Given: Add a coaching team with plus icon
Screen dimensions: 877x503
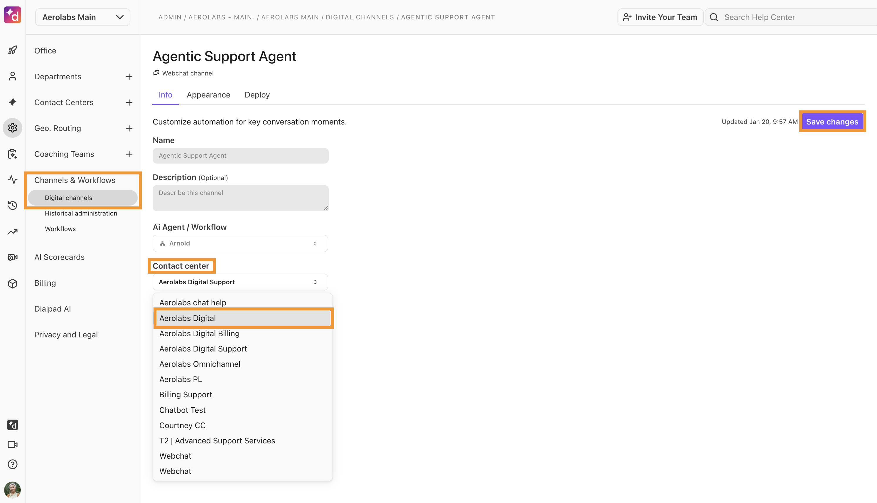Looking at the screenshot, I should (x=129, y=154).
